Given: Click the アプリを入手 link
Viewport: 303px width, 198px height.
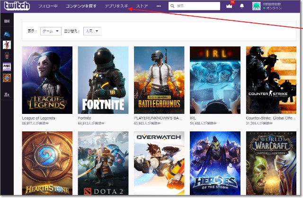Looking at the screenshot, I should click(x=116, y=6).
